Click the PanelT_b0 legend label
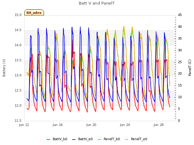194x145 pixels. [112, 139]
